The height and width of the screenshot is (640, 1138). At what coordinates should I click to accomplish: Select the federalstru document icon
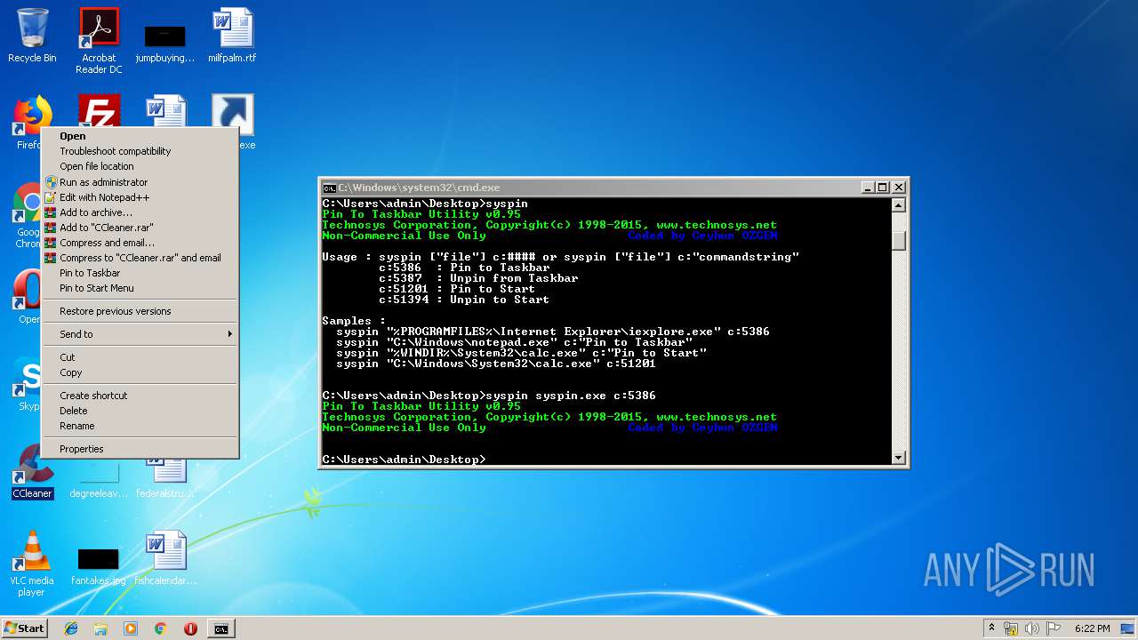coord(165,480)
